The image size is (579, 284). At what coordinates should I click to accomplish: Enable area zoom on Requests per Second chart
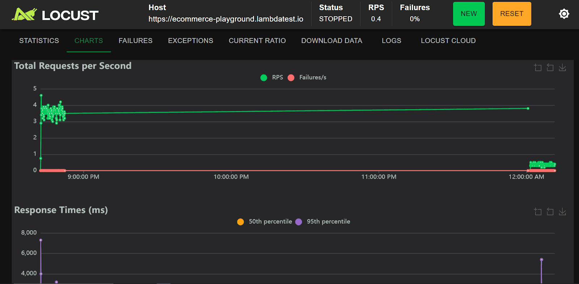point(538,68)
